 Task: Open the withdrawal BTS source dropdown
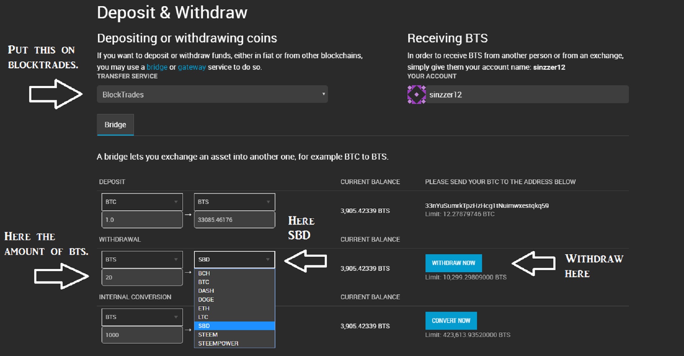point(142,259)
